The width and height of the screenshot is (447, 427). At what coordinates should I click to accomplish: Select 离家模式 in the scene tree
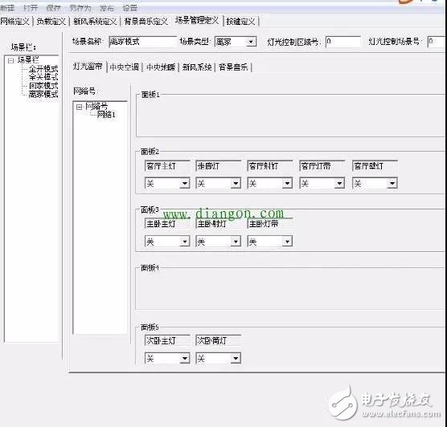[x=43, y=94]
